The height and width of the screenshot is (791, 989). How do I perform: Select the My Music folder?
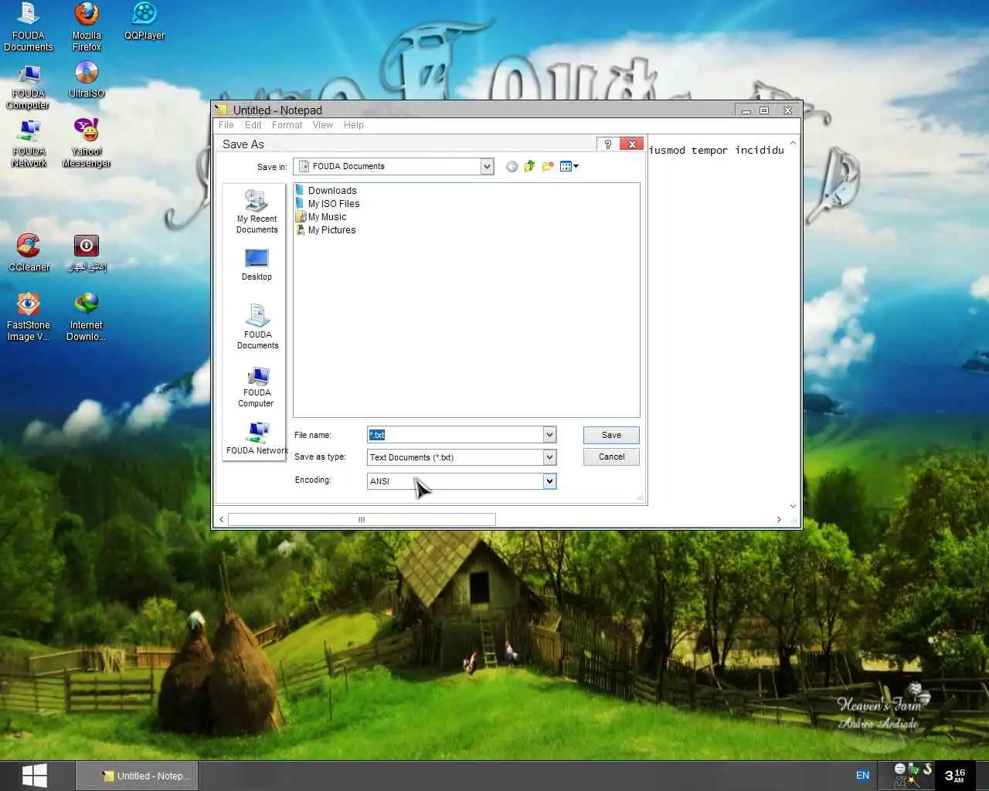[x=321, y=217]
